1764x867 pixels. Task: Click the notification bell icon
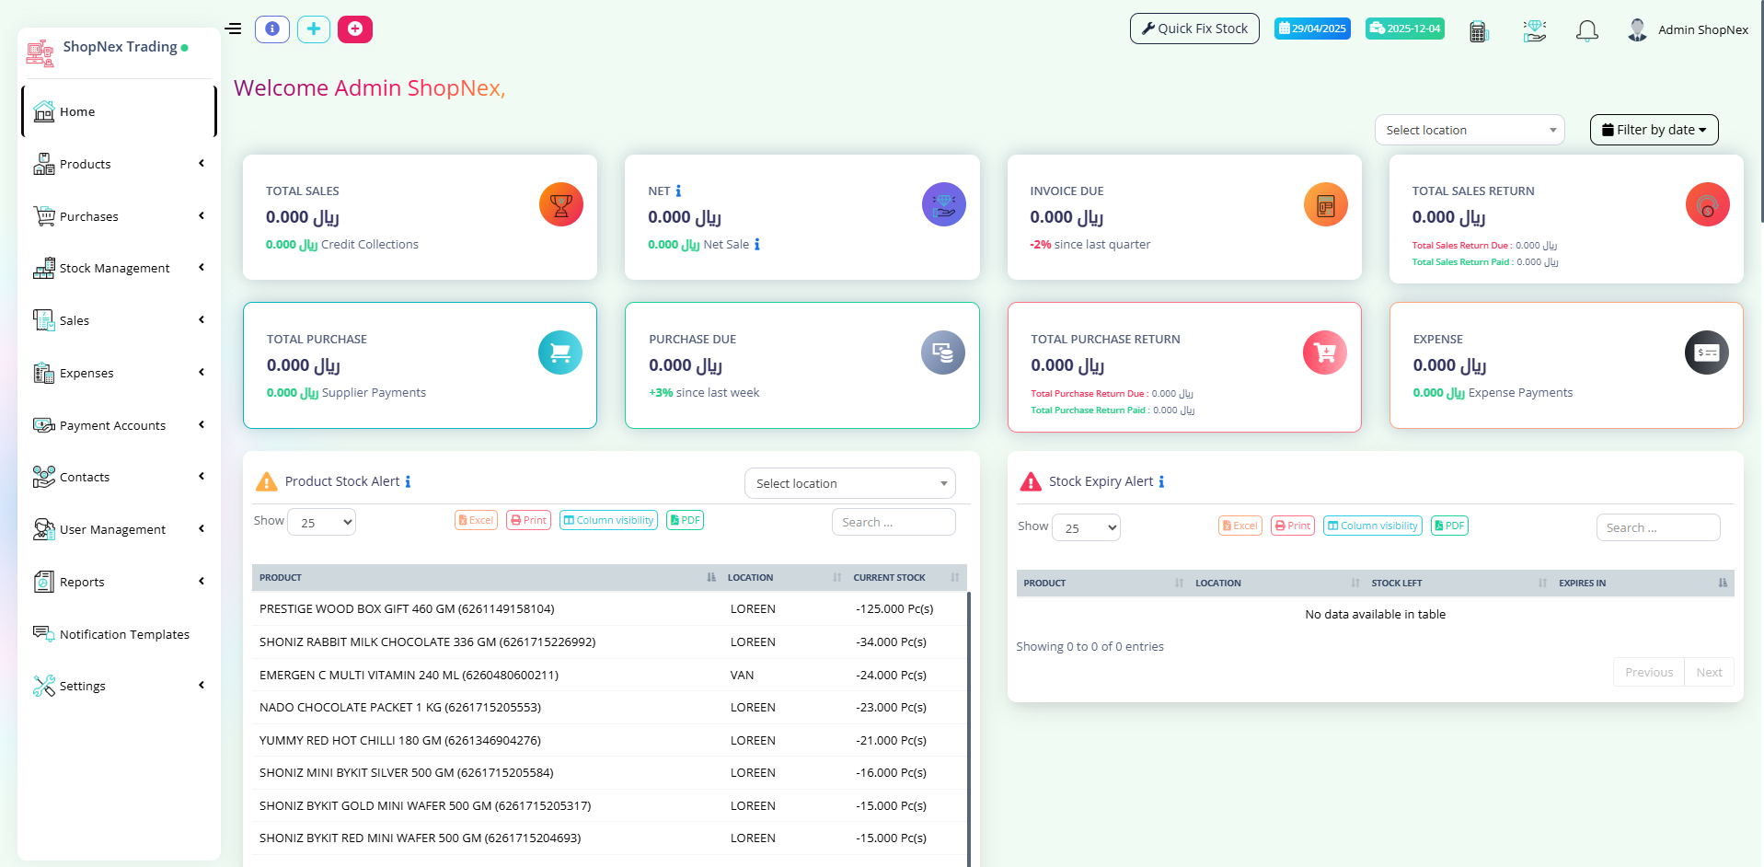pyautogui.click(x=1586, y=31)
